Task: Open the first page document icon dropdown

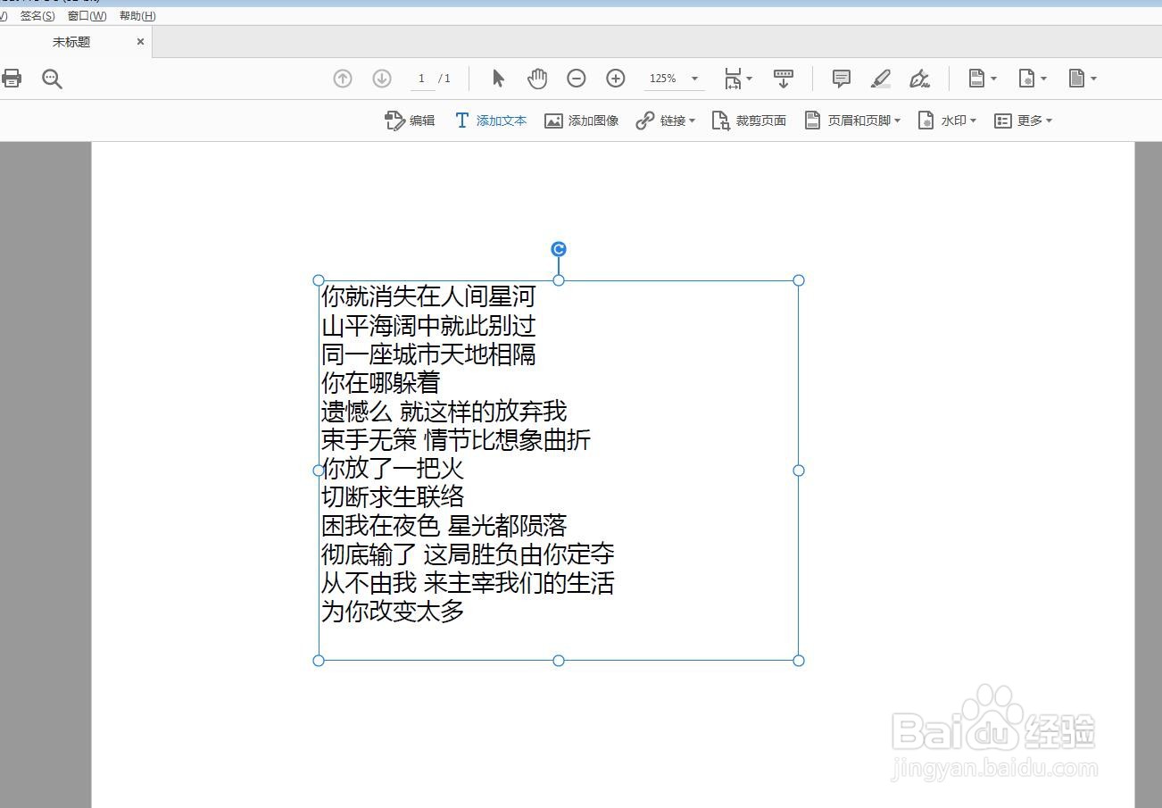Action: pyautogui.click(x=983, y=79)
